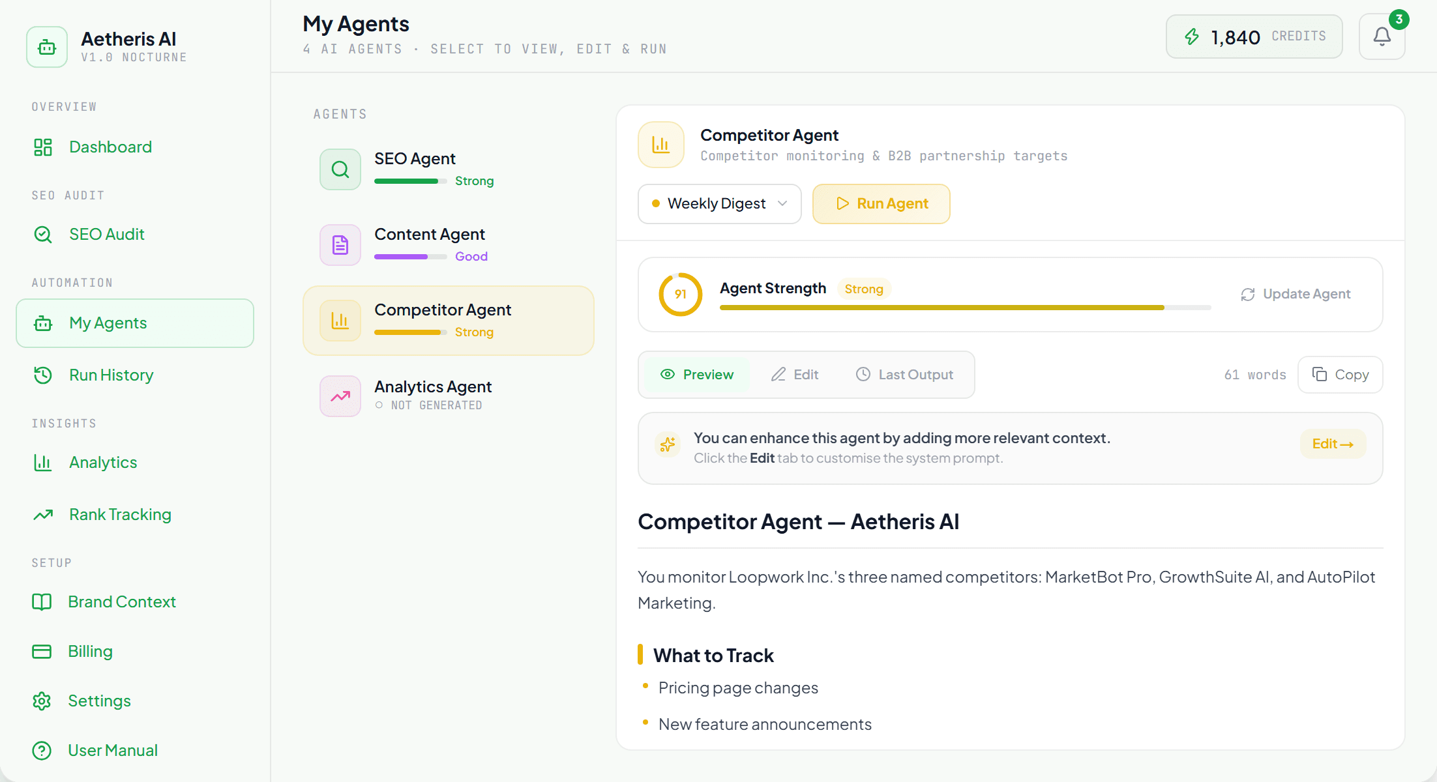The width and height of the screenshot is (1437, 782).
Task: Click the Competitor Agent header chart icon
Action: tap(661, 145)
